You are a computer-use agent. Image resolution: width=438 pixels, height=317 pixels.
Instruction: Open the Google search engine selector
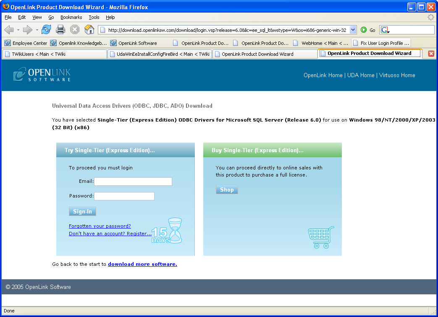click(385, 30)
